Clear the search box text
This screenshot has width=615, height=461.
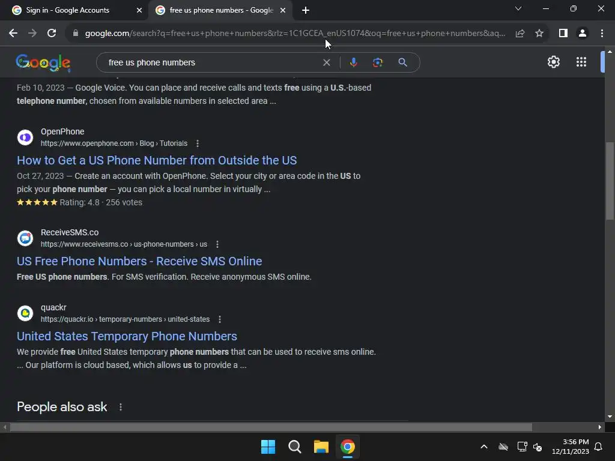point(326,62)
